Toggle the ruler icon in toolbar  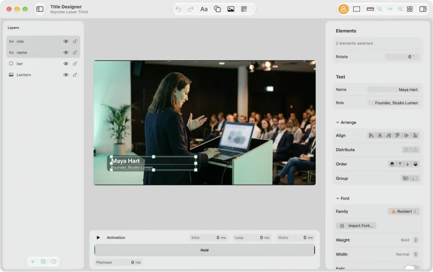click(x=370, y=9)
